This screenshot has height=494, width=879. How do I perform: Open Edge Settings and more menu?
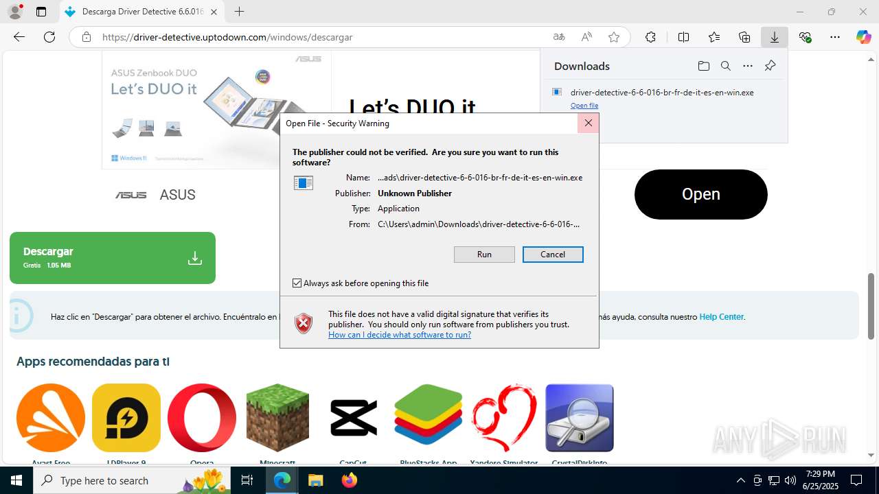835,37
